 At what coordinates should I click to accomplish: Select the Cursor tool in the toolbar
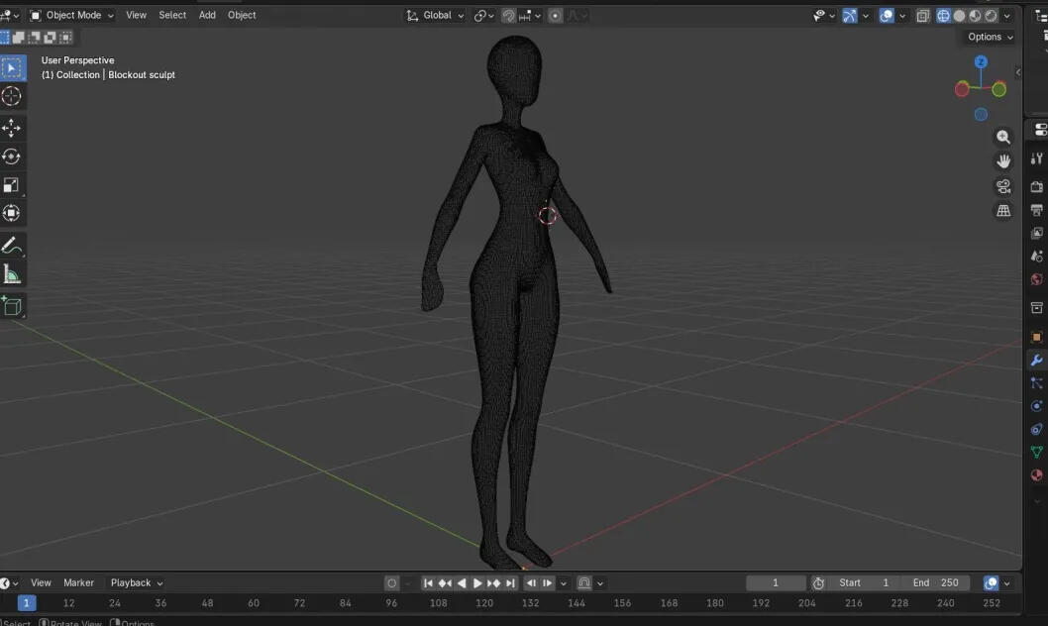(11, 96)
